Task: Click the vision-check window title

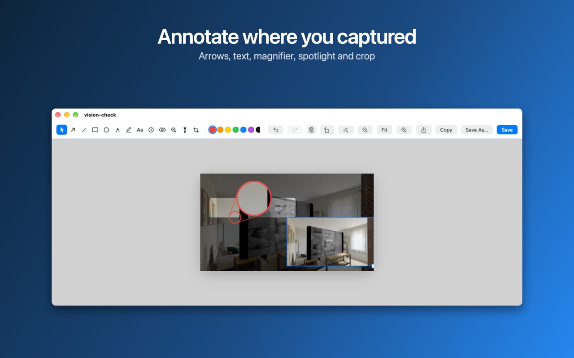Action: 100,115
